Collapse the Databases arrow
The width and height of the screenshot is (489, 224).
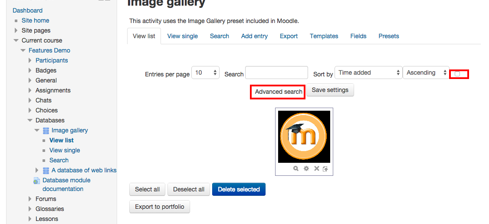(30, 120)
